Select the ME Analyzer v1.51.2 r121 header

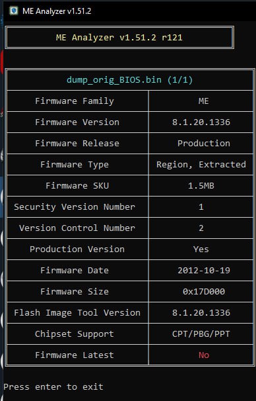[x=119, y=38]
